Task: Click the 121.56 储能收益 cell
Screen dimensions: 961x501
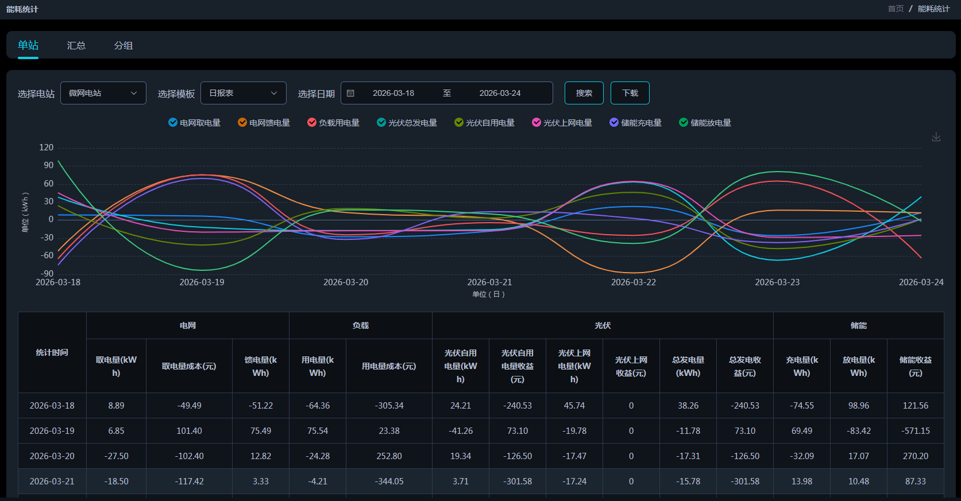Action: click(x=916, y=406)
